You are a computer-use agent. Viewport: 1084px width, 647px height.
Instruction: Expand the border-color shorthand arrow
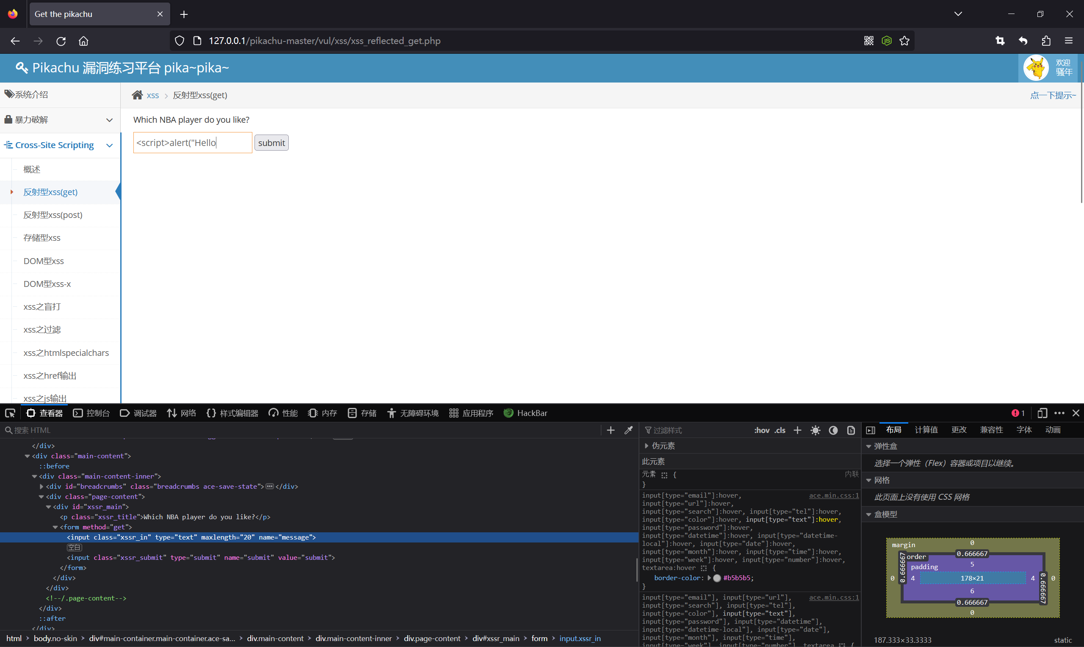(709, 578)
